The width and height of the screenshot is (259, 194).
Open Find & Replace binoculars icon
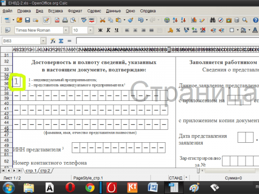pyautogui.click(x=212, y=20)
